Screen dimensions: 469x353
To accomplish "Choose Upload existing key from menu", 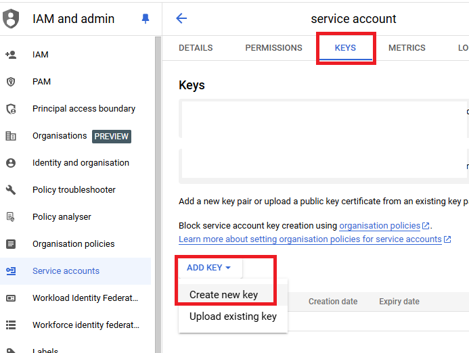I will [233, 316].
